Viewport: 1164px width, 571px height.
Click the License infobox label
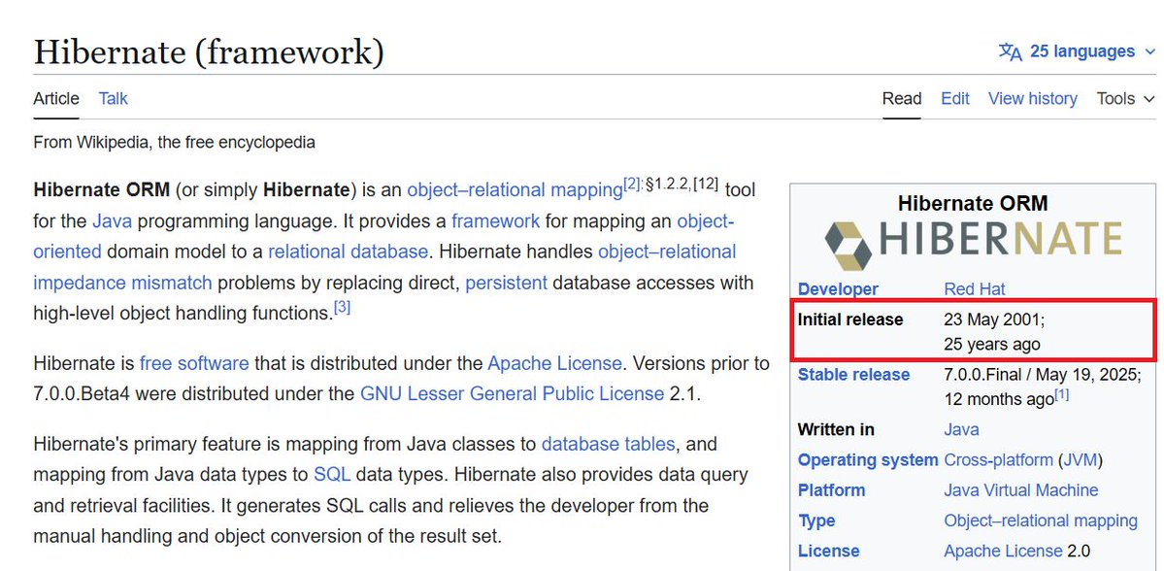[828, 551]
